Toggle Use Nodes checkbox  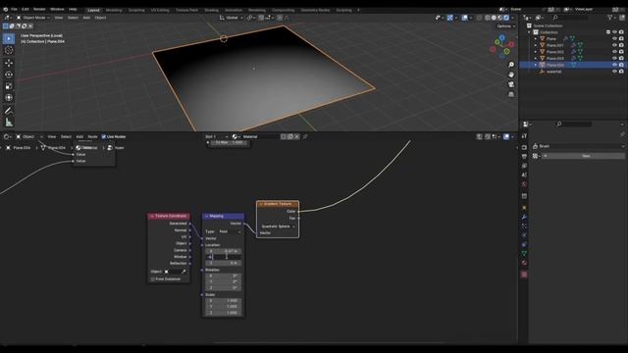pos(104,137)
